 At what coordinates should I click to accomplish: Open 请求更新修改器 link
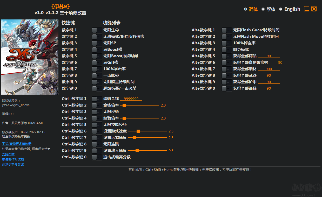coord(13,165)
